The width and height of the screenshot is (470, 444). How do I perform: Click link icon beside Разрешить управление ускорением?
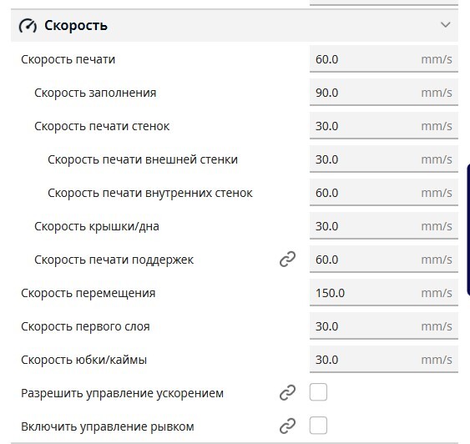pos(287,393)
